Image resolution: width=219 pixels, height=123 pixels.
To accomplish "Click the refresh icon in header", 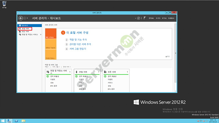I will click(138, 18).
